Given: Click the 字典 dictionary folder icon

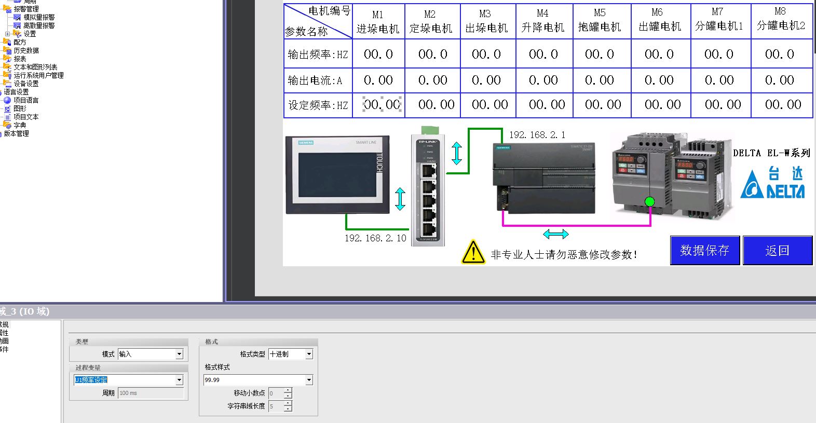Looking at the screenshot, I should (7, 125).
